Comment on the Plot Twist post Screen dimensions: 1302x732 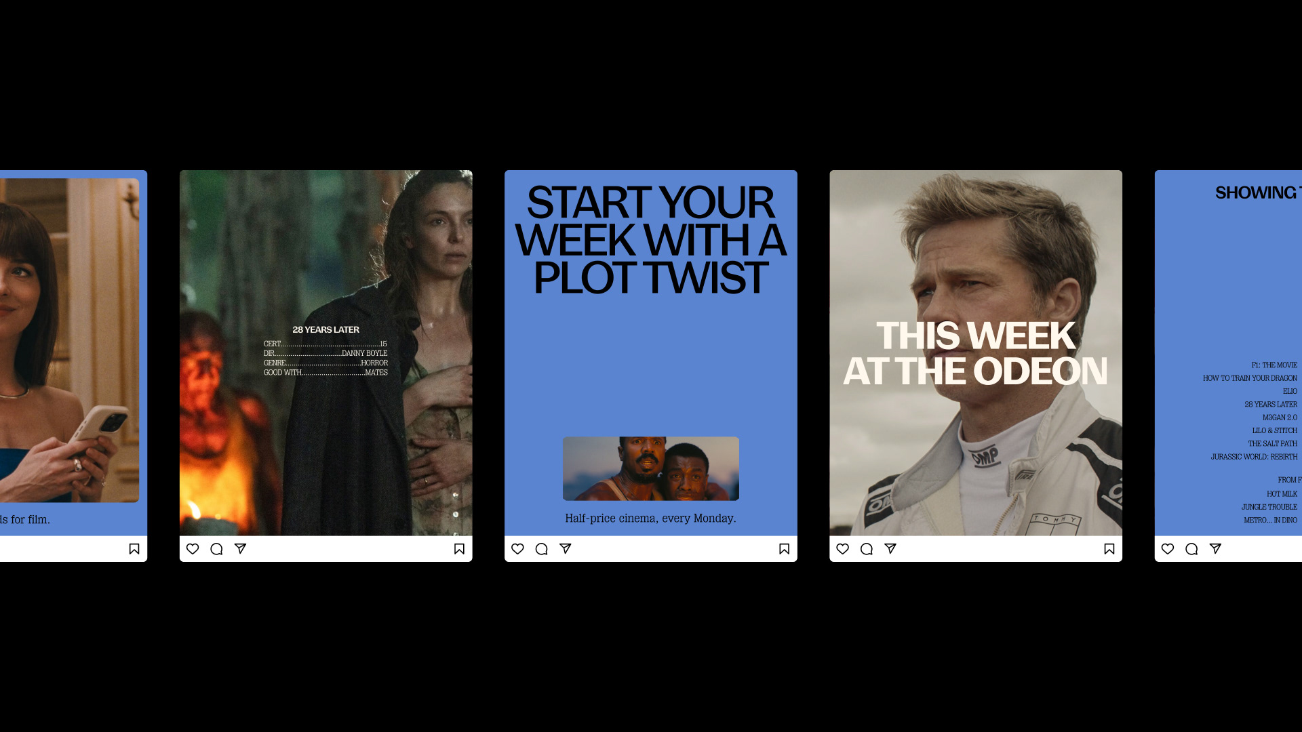[541, 549]
